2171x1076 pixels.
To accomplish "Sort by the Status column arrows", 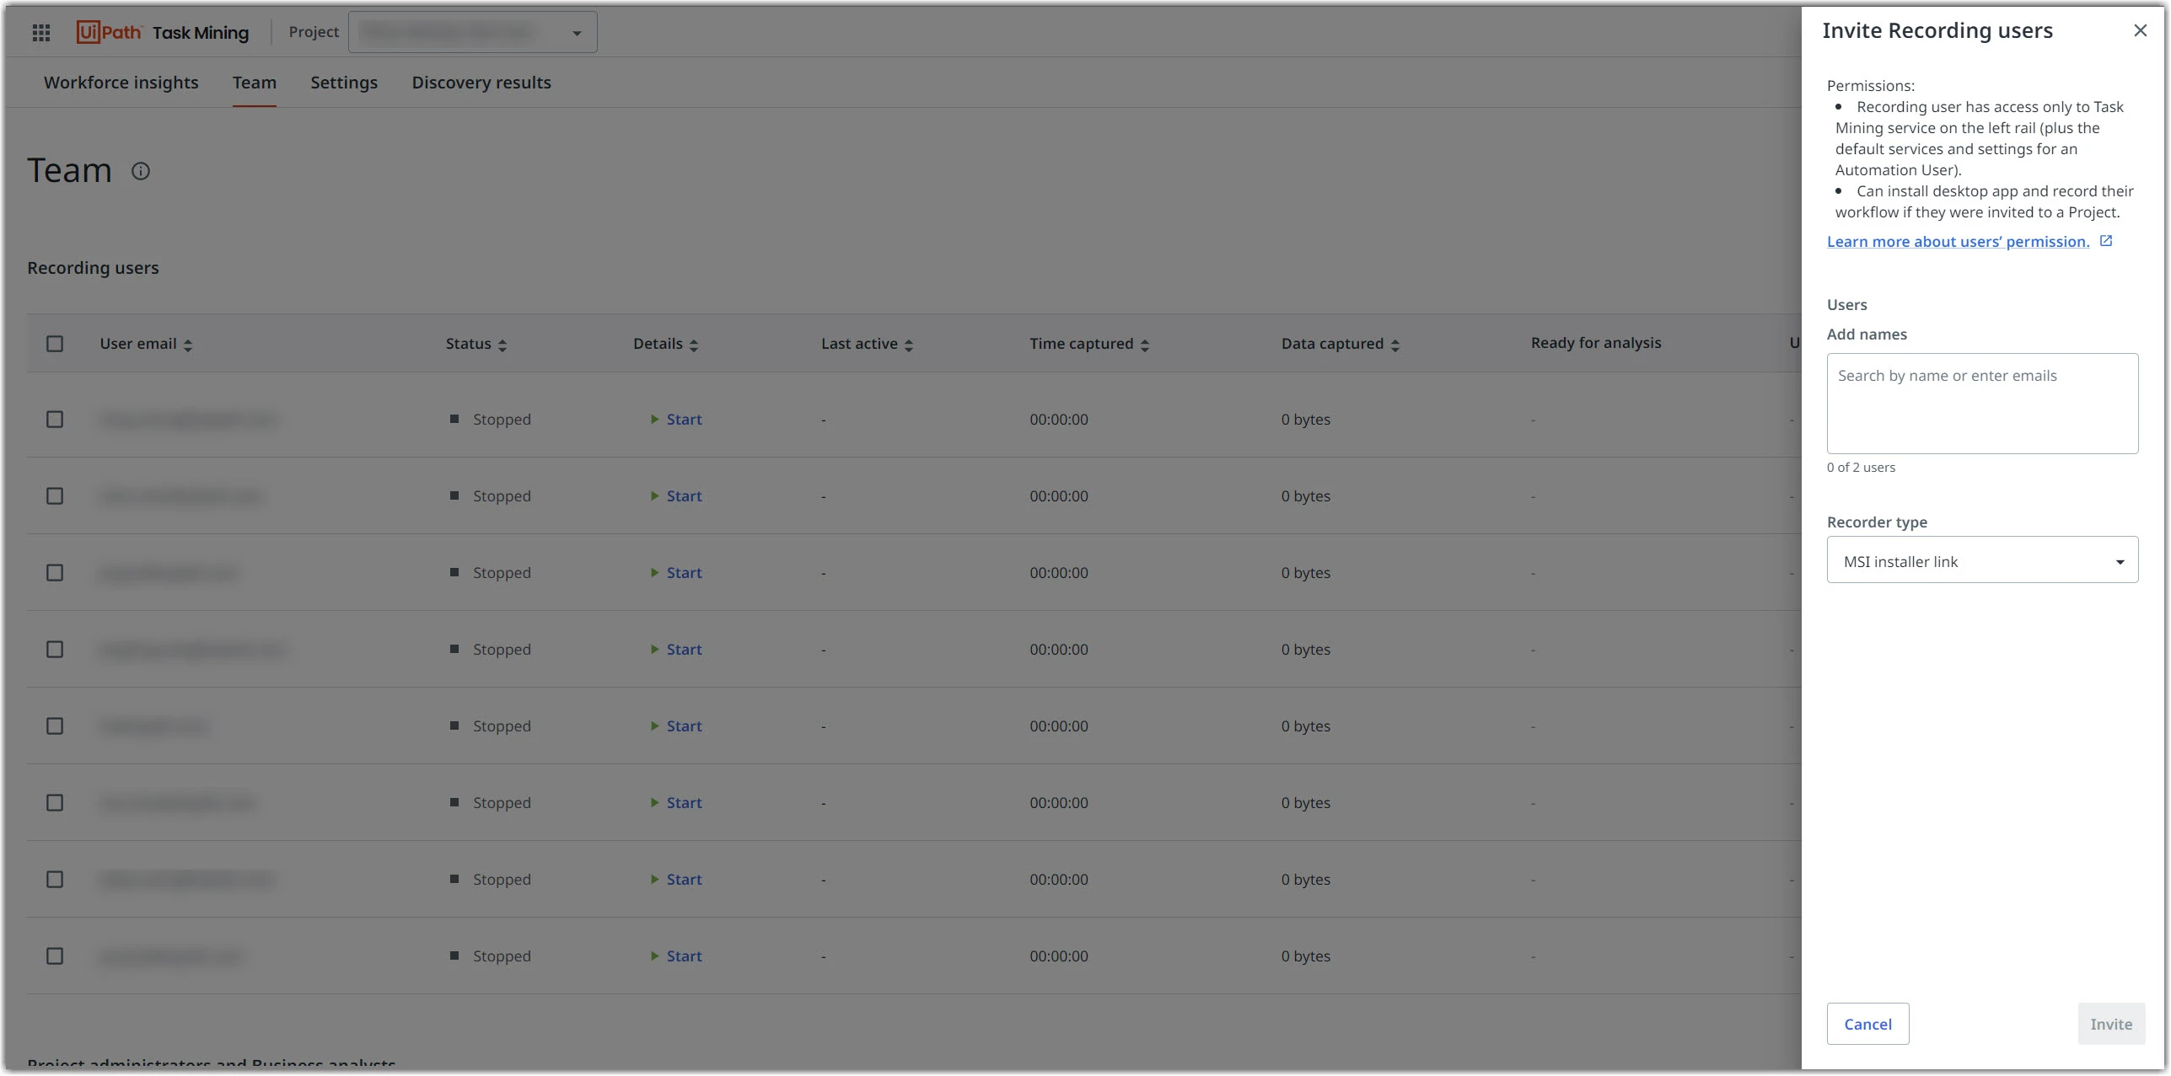I will [502, 345].
